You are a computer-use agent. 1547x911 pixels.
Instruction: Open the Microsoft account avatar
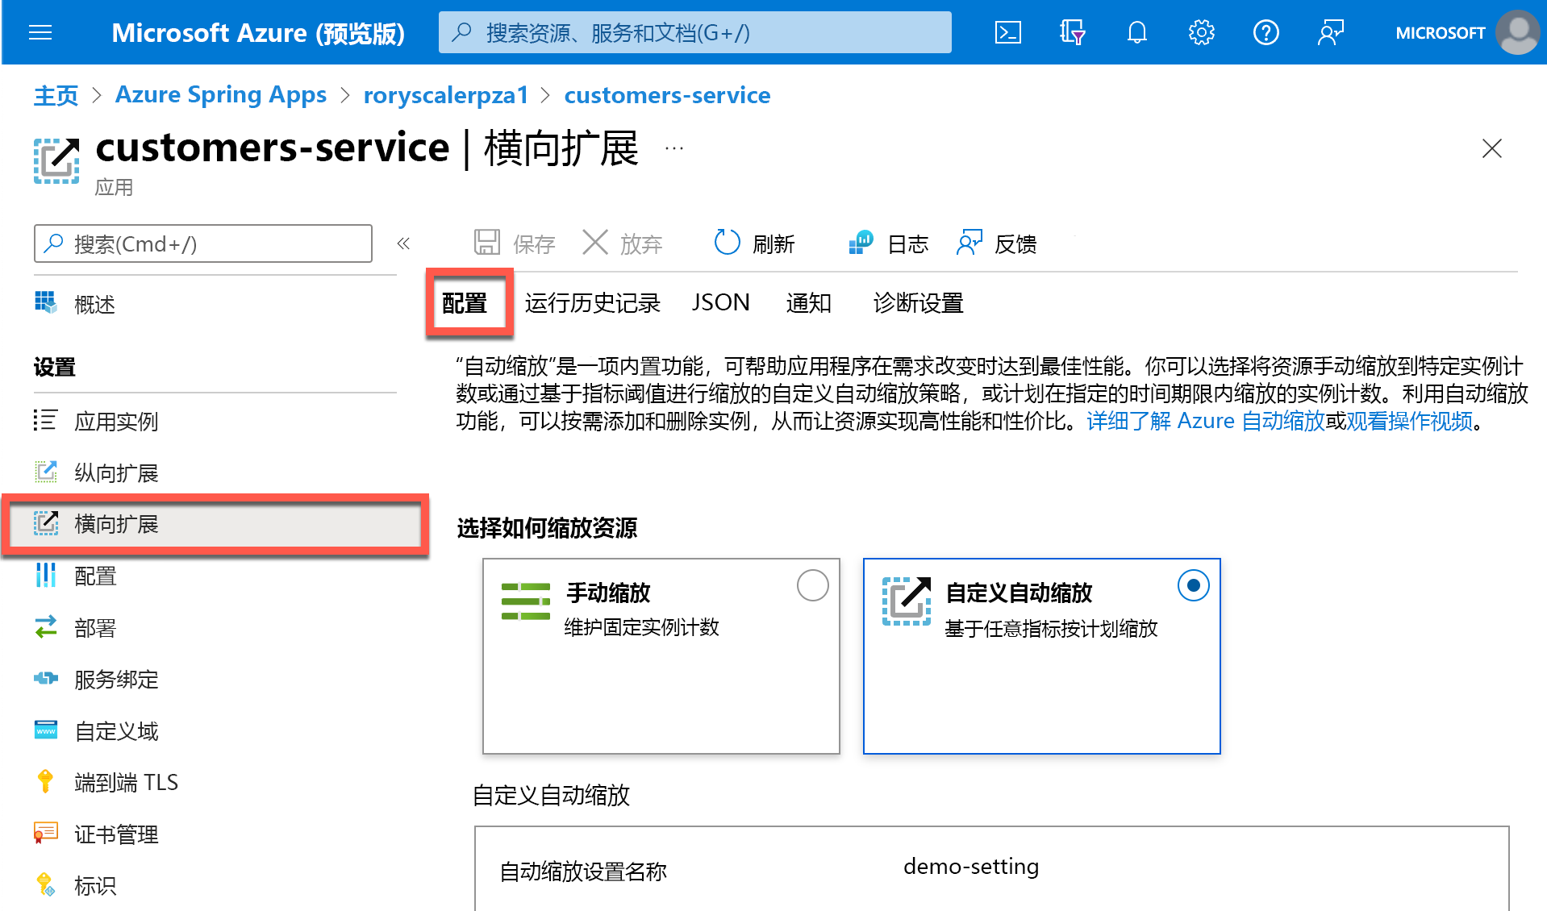tap(1518, 32)
